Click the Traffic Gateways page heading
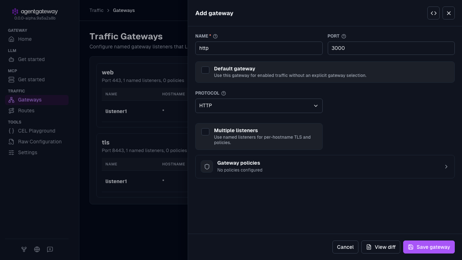This screenshot has height=260, width=462. pyautogui.click(x=126, y=36)
